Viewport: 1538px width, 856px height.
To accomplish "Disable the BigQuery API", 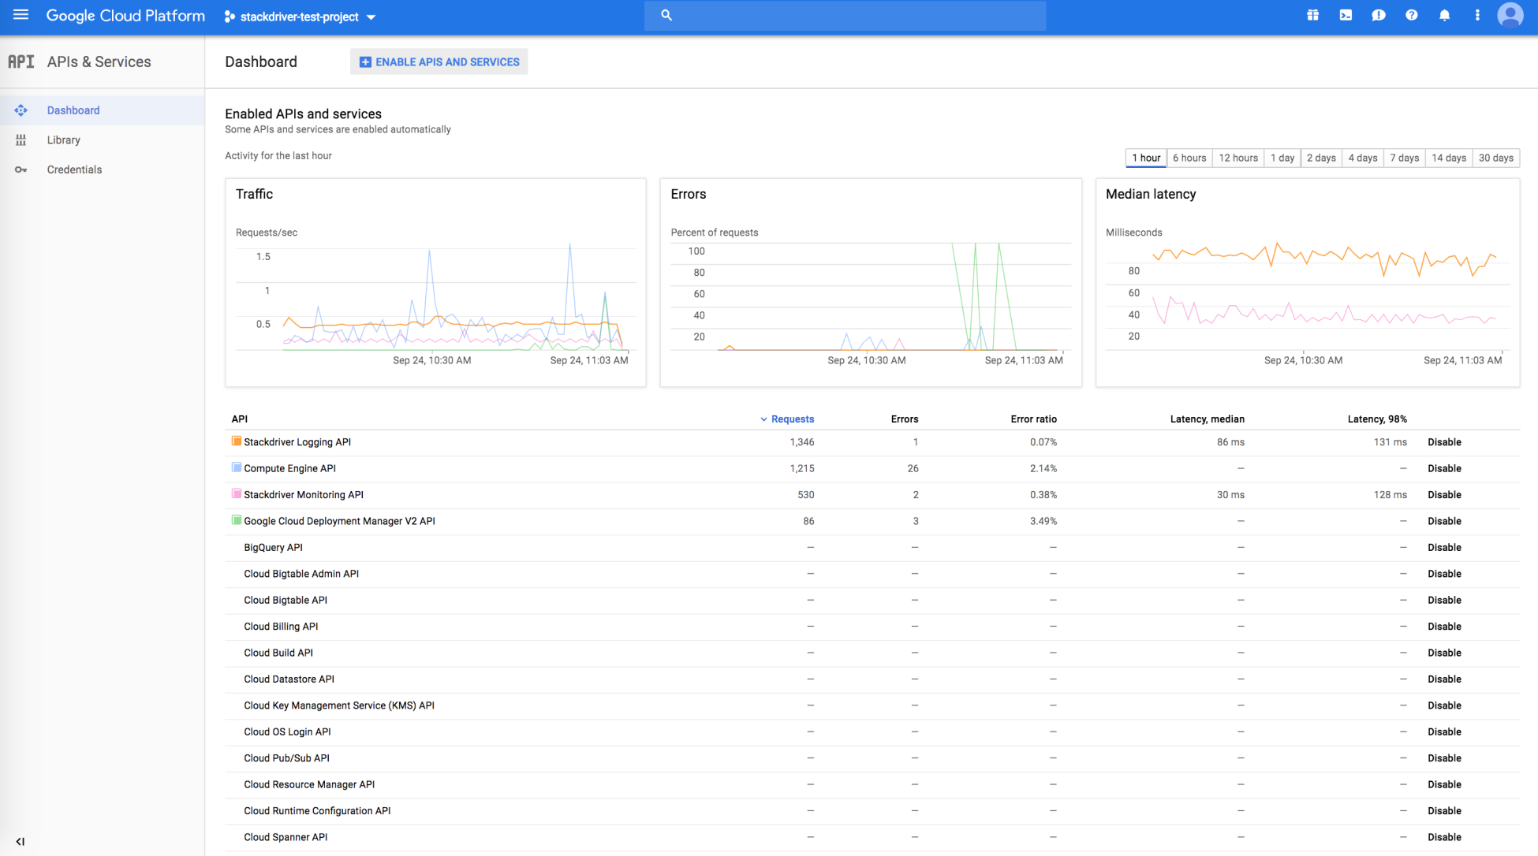I will click(x=1444, y=548).
